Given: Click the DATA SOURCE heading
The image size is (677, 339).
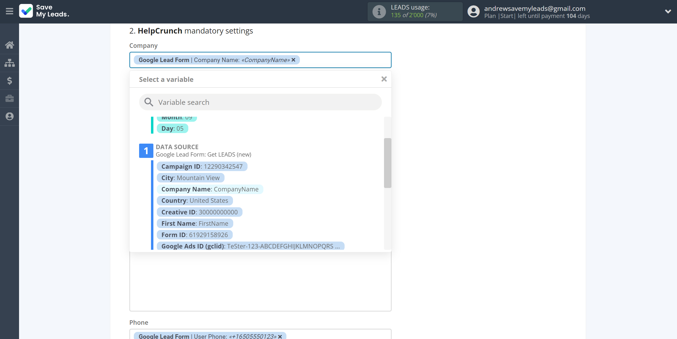Looking at the screenshot, I should pos(177,147).
